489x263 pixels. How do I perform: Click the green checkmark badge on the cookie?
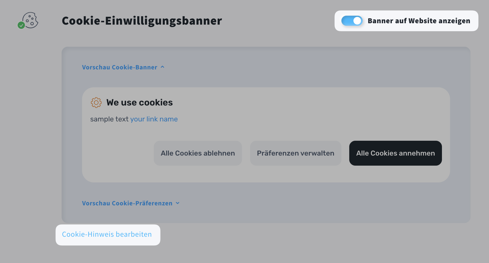[21, 25]
